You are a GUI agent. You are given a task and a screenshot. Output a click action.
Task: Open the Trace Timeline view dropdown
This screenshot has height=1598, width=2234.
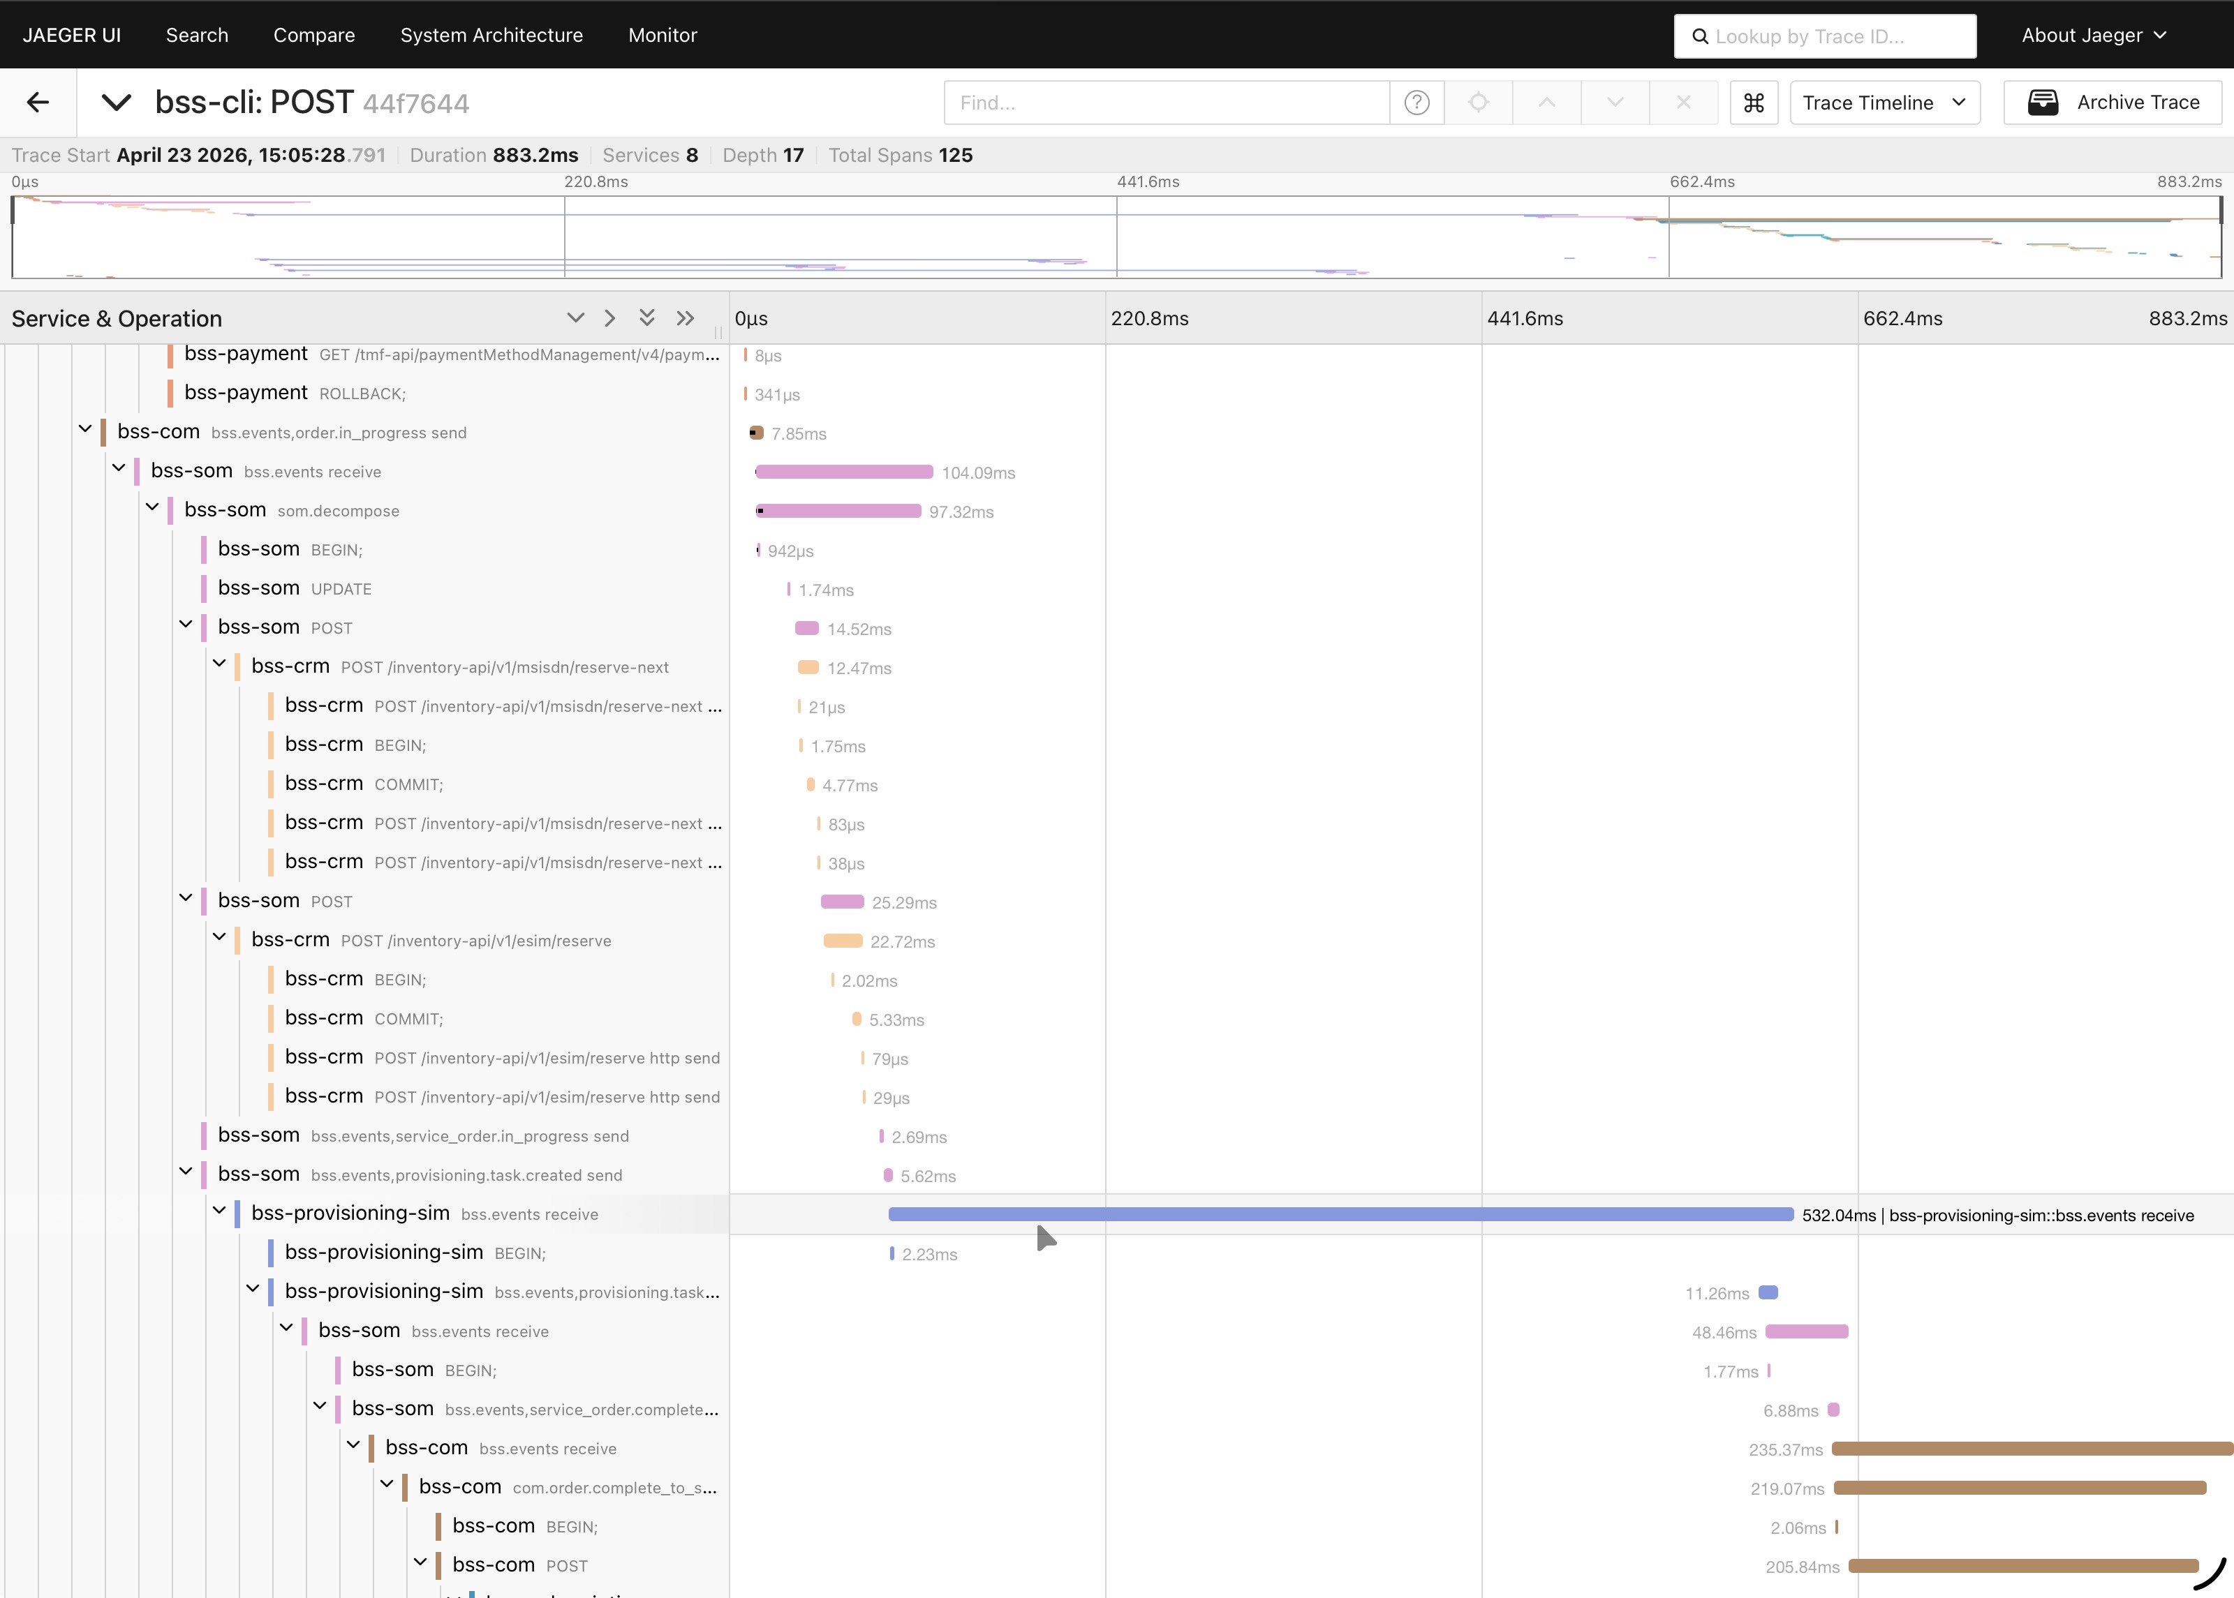(x=1885, y=103)
